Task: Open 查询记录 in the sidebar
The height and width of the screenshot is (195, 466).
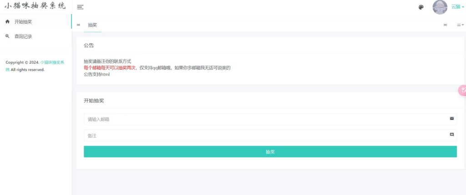Action: [35, 36]
